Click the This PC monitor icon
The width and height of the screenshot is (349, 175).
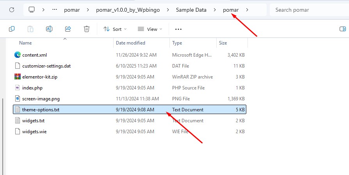(x=32, y=10)
